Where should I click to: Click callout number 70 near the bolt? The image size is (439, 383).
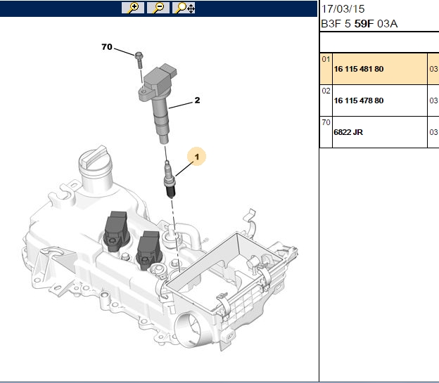tap(107, 46)
